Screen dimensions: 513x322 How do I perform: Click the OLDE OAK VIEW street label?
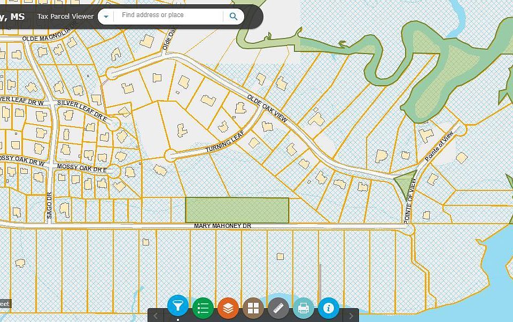267,109
